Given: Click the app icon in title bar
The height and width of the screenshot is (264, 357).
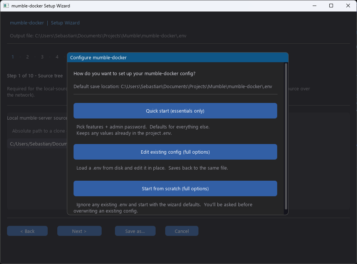Looking at the screenshot, I should pos(6,6).
